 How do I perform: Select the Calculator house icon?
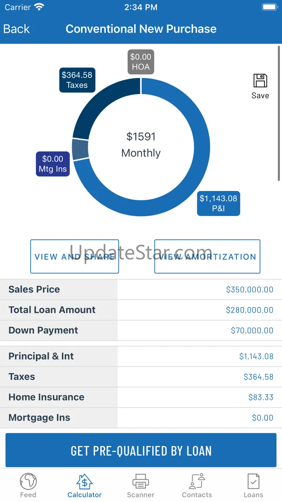point(85,481)
